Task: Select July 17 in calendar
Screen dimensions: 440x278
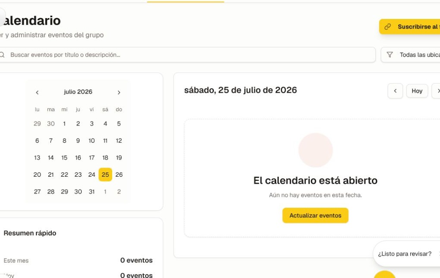Action: pyautogui.click(x=92, y=157)
